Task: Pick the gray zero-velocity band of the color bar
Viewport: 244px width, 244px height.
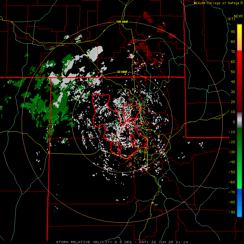Action: (x=239, y=120)
